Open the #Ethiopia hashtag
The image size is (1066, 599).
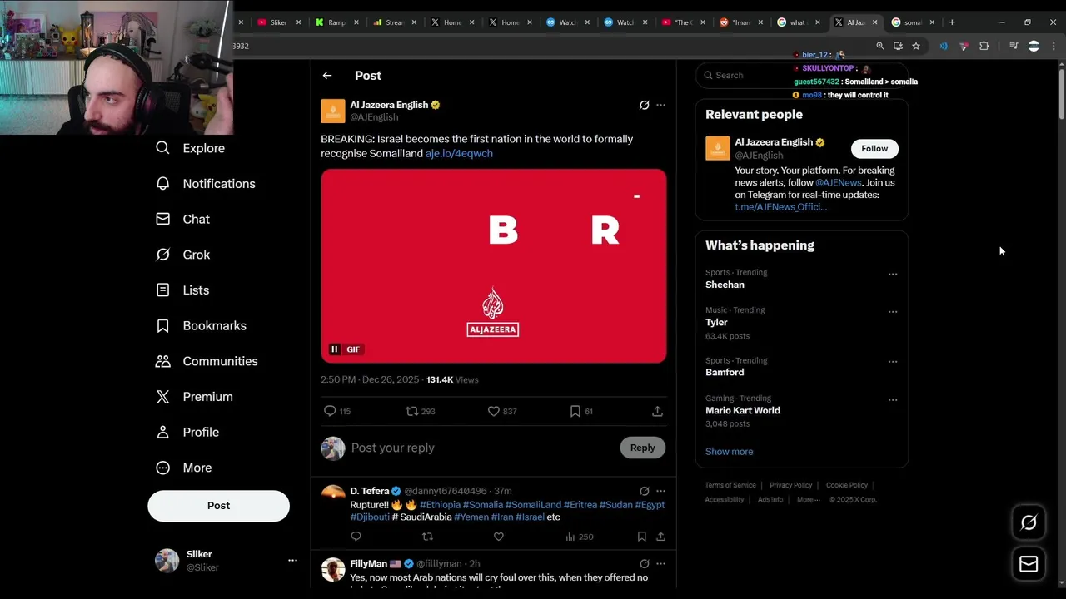pyautogui.click(x=440, y=505)
